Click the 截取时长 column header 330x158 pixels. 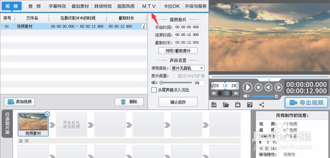tap(126, 18)
